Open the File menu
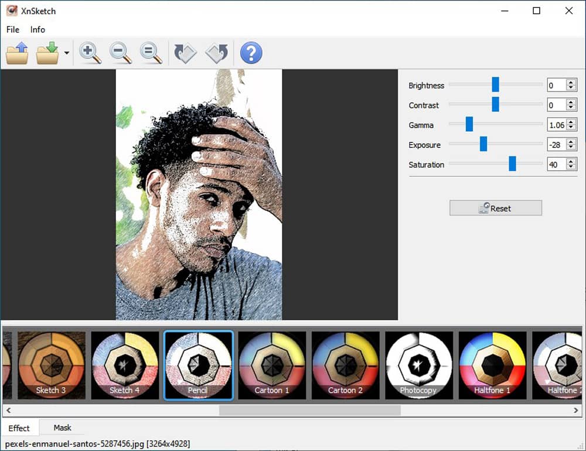The width and height of the screenshot is (586, 451). [12, 29]
